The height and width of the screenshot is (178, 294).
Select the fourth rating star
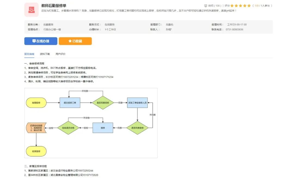click(245, 6)
